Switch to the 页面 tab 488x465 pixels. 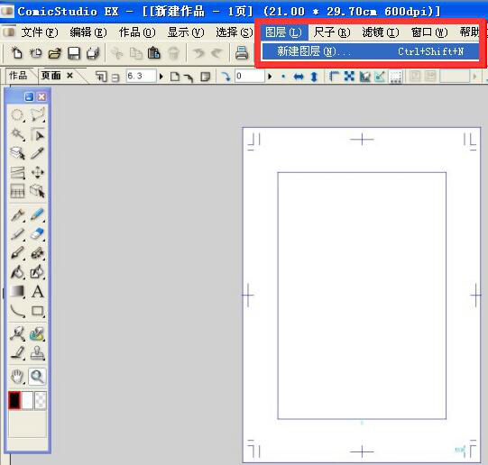click(51, 76)
